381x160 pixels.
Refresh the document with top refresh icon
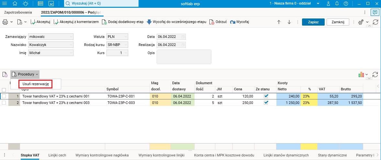tap(375, 22)
